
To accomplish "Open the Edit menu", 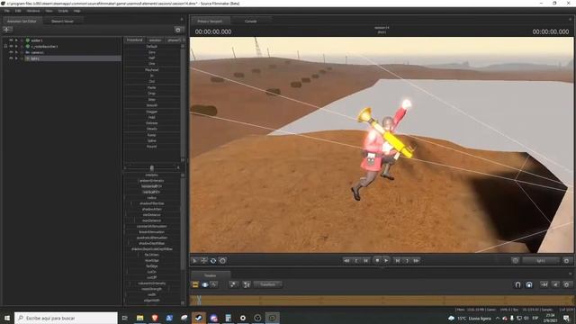I will 18,11.
